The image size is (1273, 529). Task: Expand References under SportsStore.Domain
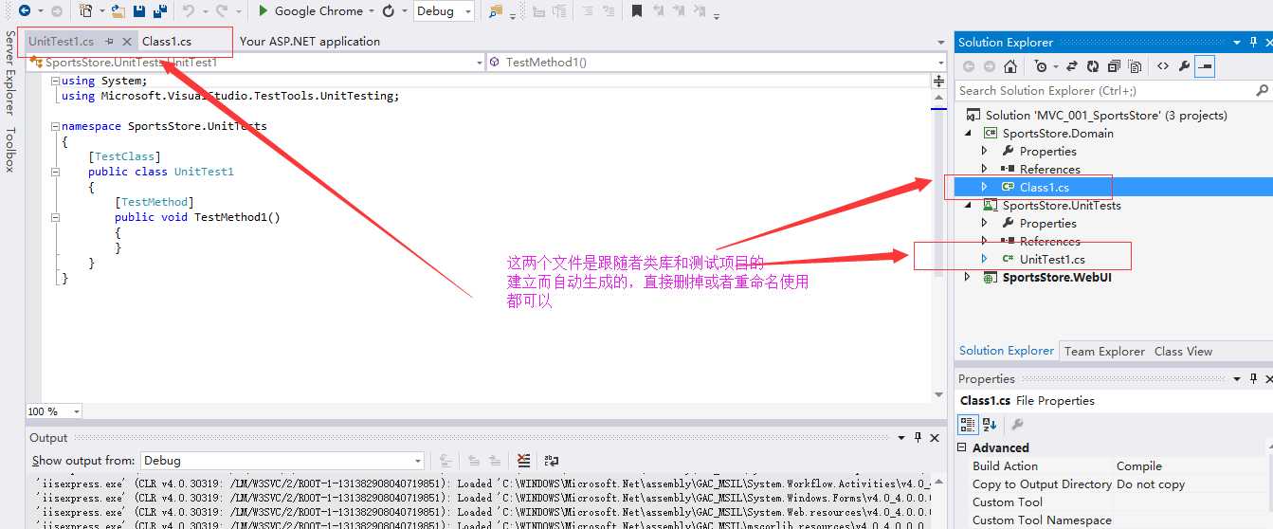coord(984,170)
